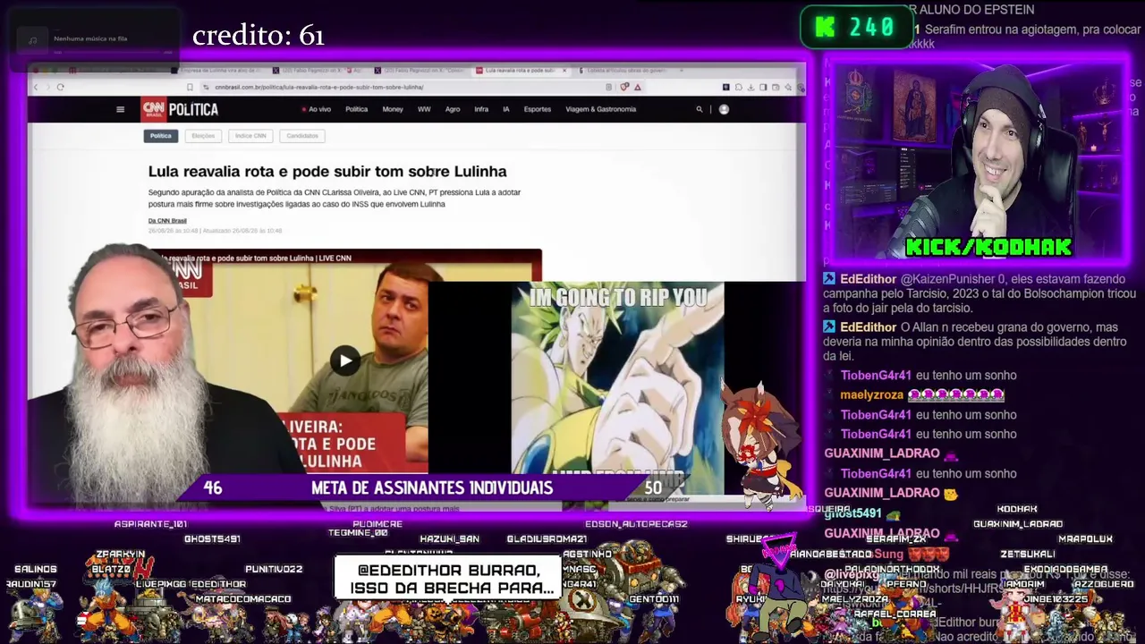
Task: Select the Política filter chip
Action: tap(161, 136)
